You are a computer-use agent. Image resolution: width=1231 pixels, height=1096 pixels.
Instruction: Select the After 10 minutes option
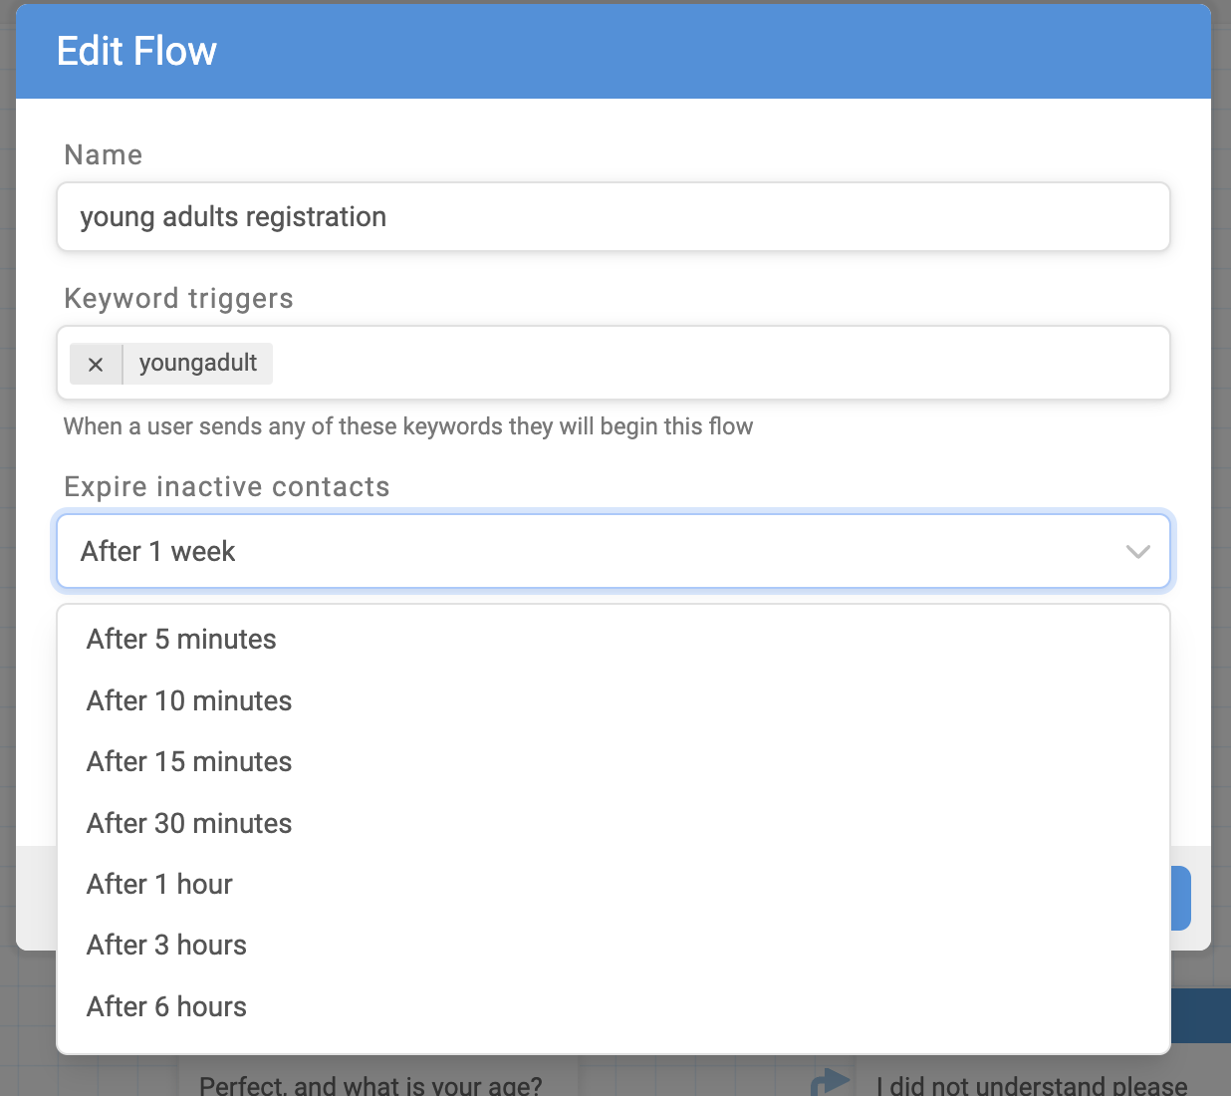(188, 700)
